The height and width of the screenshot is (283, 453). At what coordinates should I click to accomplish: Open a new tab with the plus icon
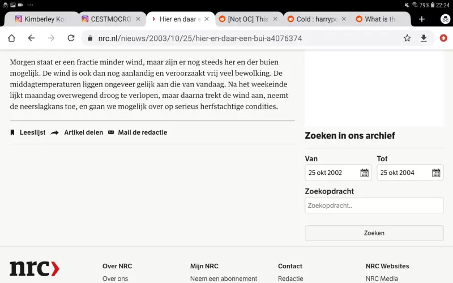click(422, 19)
